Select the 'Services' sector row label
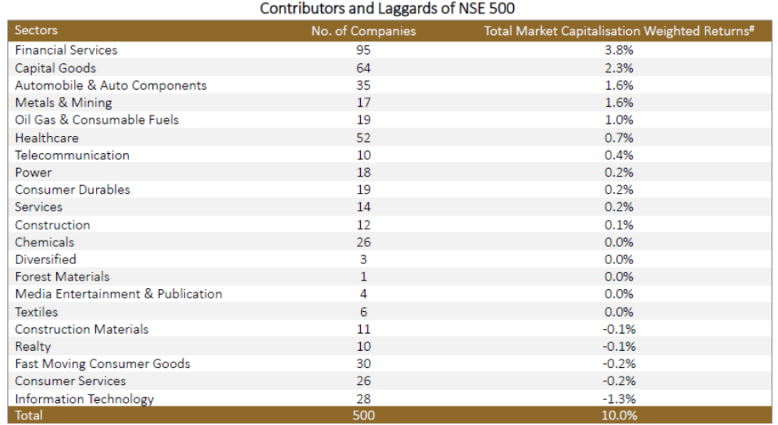Viewport: 778px width, 425px height. pyautogui.click(x=38, y=207)
